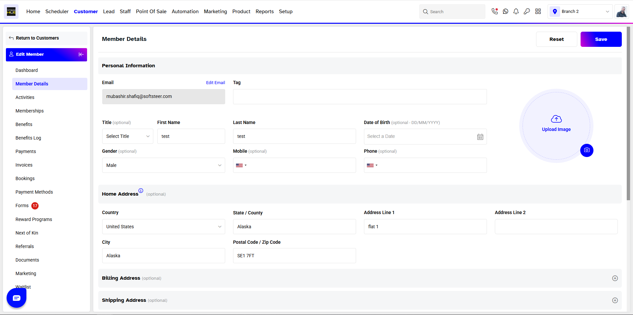The width and height of the screenshot is (633, 315).
Task: Click the phone call icon in header
Action: pos(495,12)
